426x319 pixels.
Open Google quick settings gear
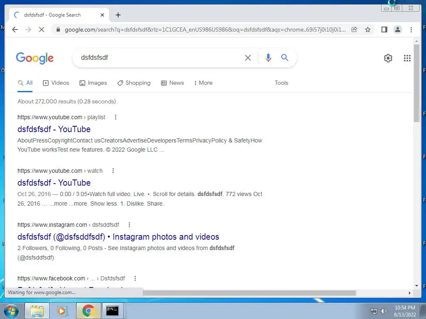point(388,58)
